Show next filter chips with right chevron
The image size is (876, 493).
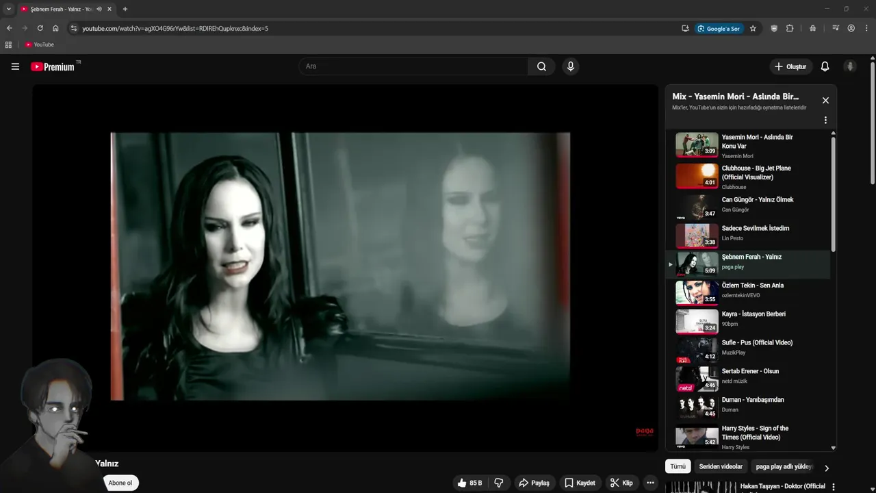826,468
